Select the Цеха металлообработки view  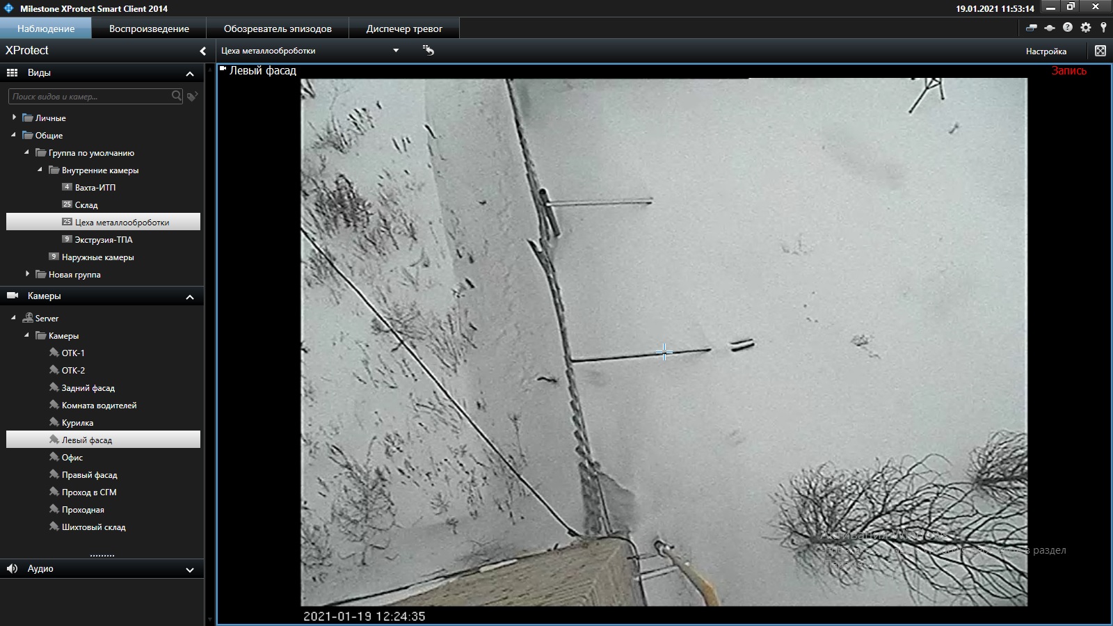103,222
